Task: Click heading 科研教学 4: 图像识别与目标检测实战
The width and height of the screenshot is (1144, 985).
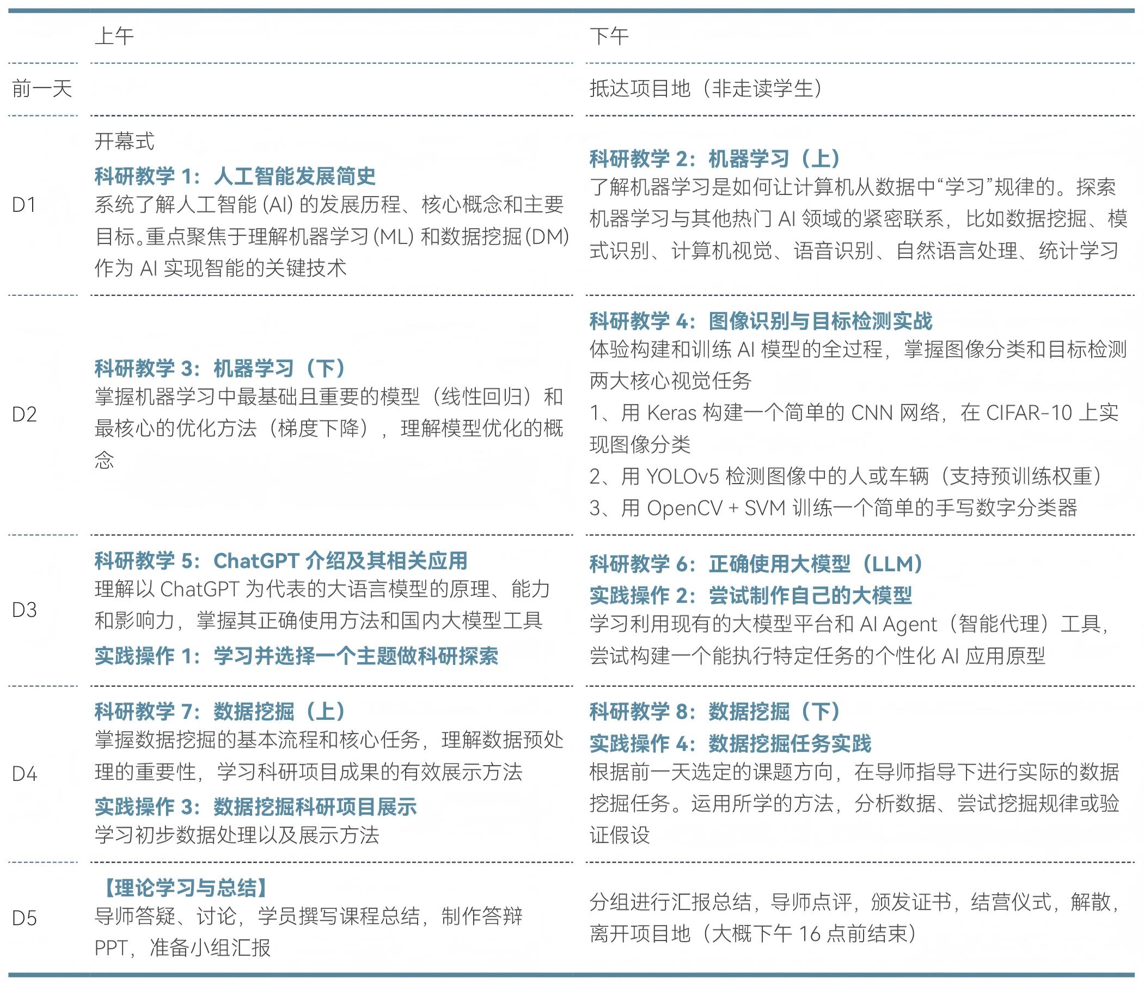Action: point(761,321)
